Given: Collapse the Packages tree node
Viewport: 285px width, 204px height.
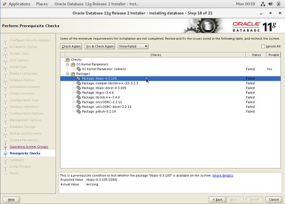Looking at the screenshot, I should 67,74.
